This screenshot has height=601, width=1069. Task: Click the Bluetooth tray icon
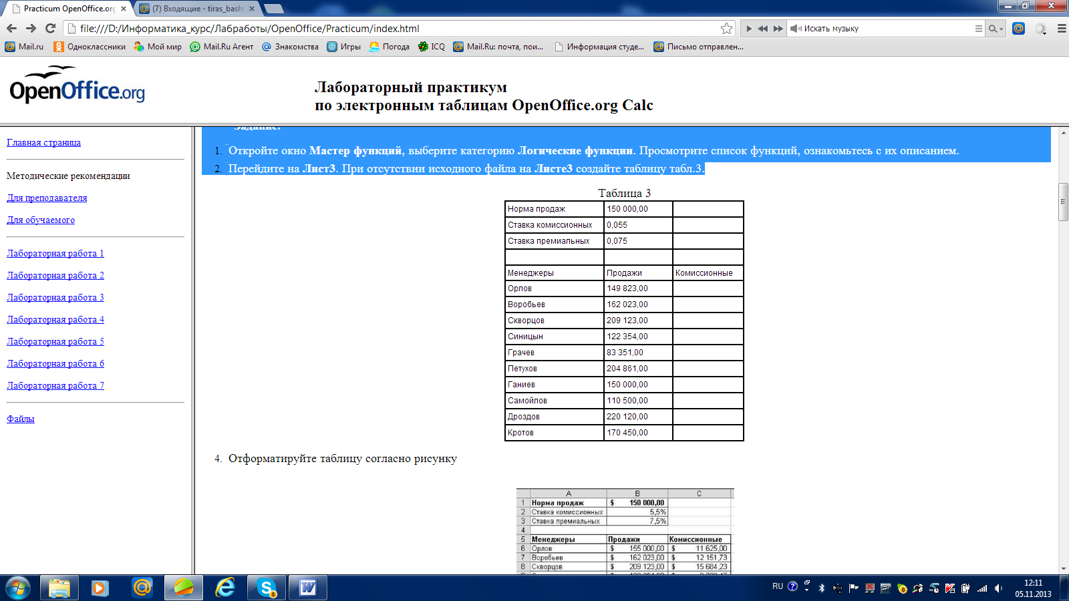(x=822, y=588)
